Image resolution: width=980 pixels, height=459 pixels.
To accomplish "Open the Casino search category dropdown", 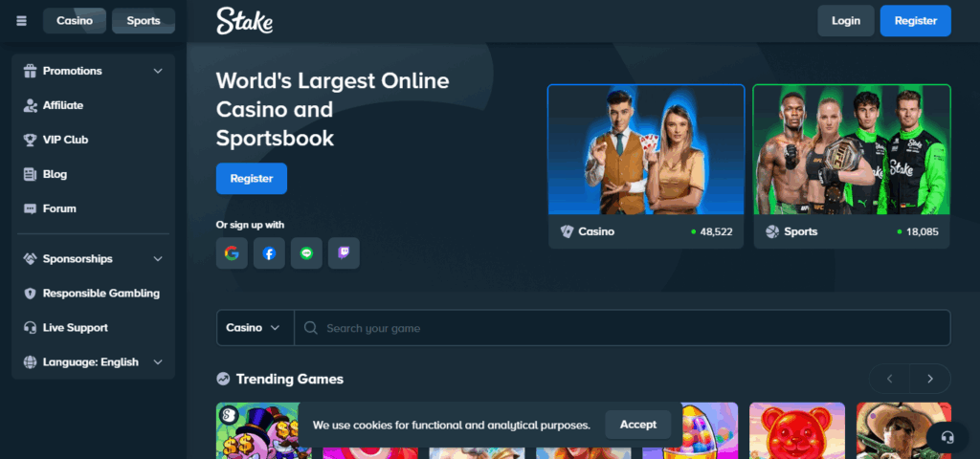I will (254, 328).
